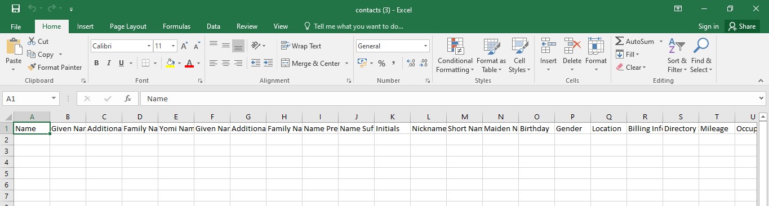Apply the yellow Fill Color

(170, 63)
